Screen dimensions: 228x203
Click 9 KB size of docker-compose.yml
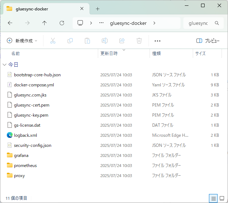pos(215,85)
